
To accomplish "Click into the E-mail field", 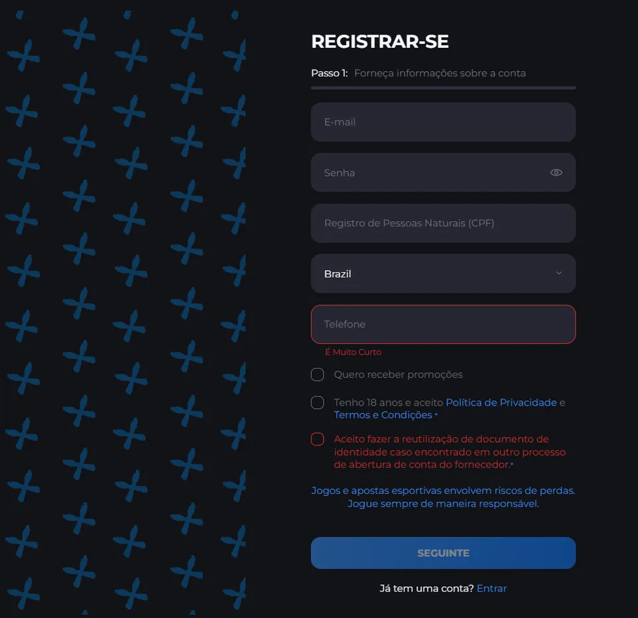I will [443, 122].
